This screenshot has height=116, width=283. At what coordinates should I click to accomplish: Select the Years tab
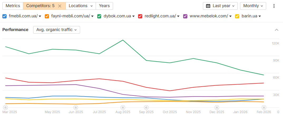pos(104,6)
